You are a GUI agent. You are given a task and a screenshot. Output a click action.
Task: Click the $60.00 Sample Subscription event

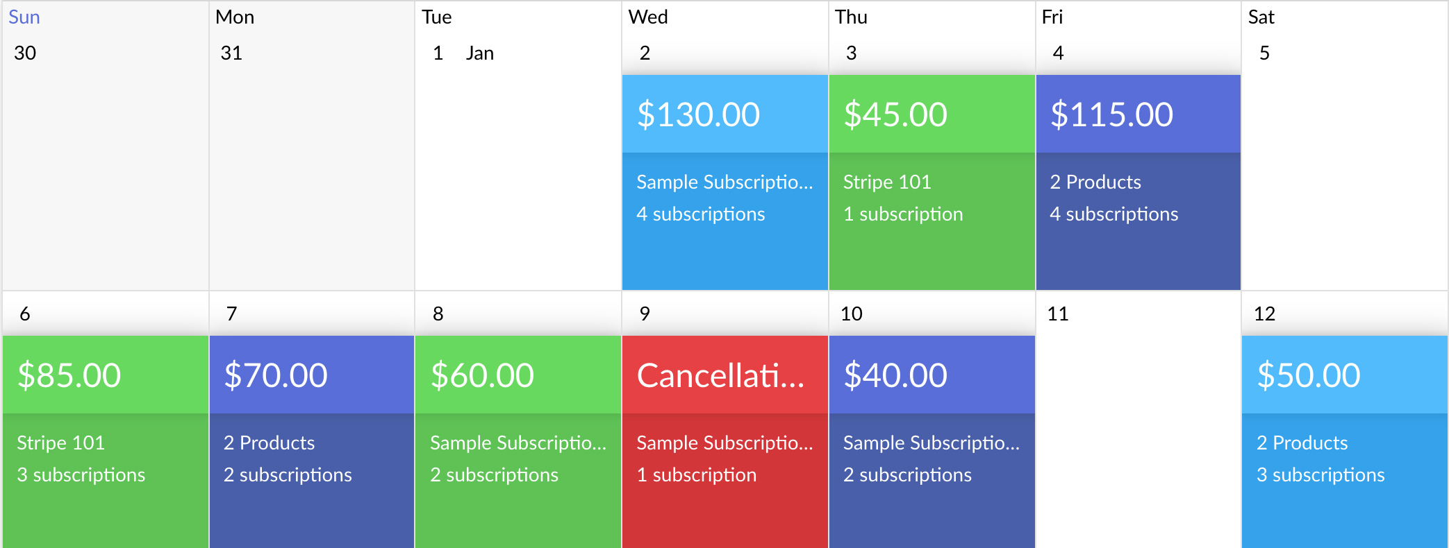click(x=517, y=375)
